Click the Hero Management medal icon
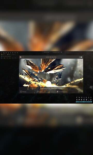Image resolution: width=93 pixels, height=155 pixels. click(58, 92)
